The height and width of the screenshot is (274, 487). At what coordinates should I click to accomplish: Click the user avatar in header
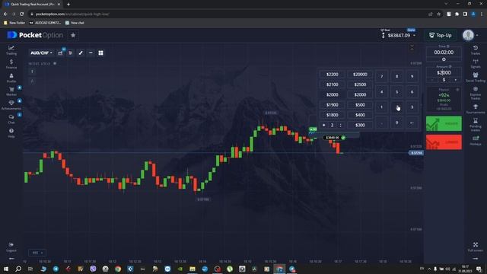click(x=468, y=35)
